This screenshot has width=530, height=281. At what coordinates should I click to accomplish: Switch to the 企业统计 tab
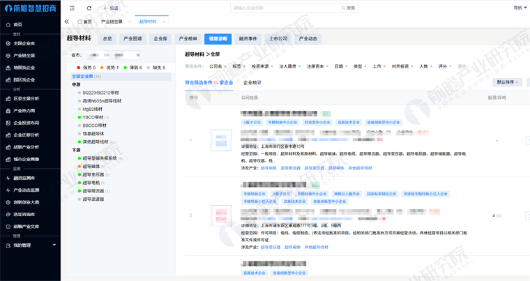(x=251, y=83)
